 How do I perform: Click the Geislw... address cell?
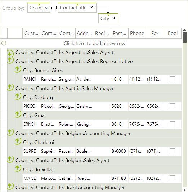(84, 106)
